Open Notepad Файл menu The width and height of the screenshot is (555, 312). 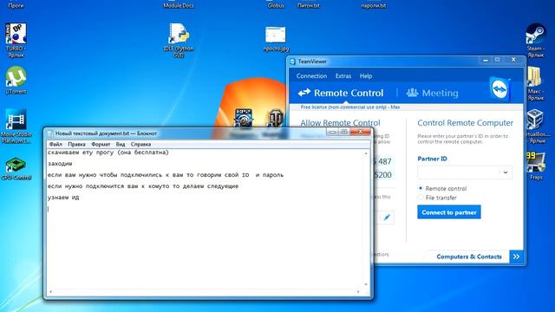(55, 145)
